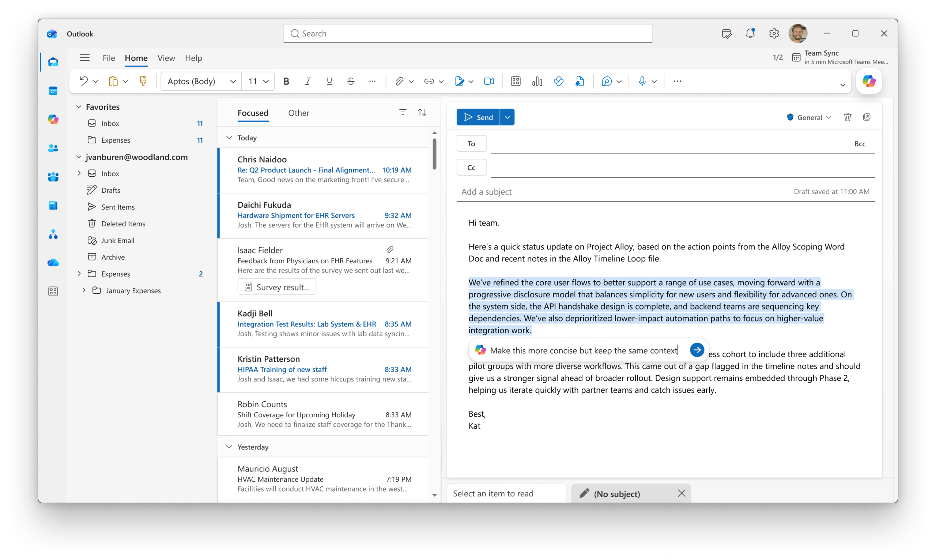The height and width of the screenshot is (560, 936).
Task: Open the notifications bell
Action: [751, 33]
